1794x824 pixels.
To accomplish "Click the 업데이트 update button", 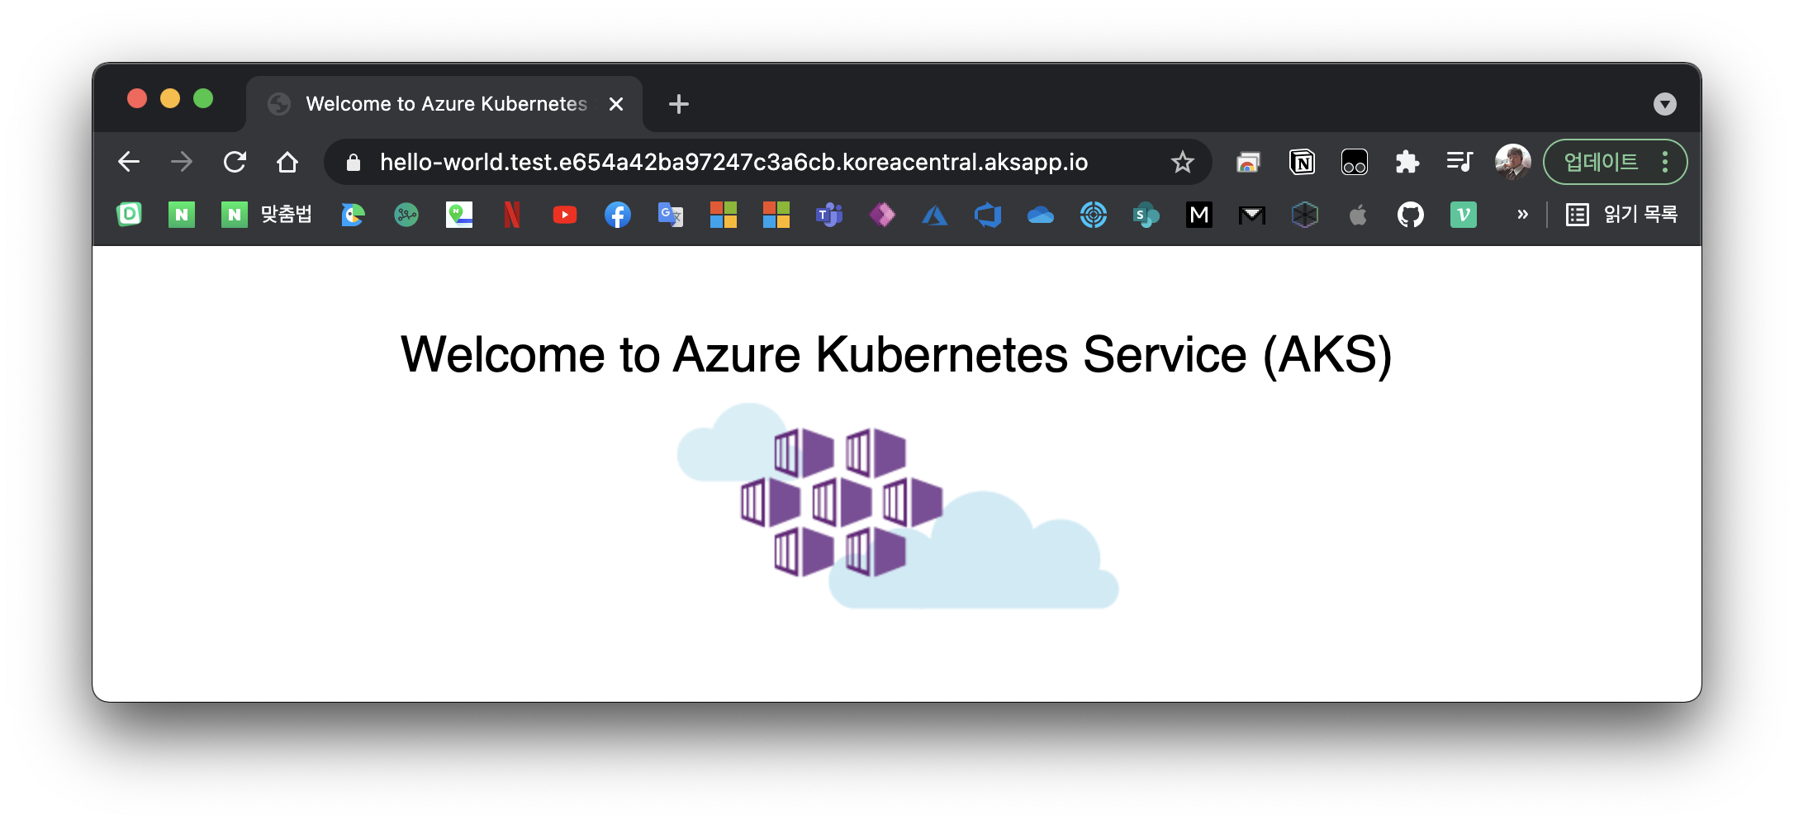I will pyautogui.click(x=1601, y=162).
